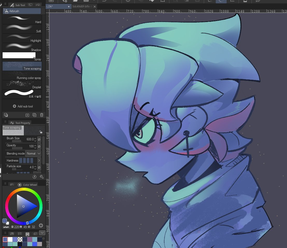Expand the Hardness settings arrow

coord(39,161)
